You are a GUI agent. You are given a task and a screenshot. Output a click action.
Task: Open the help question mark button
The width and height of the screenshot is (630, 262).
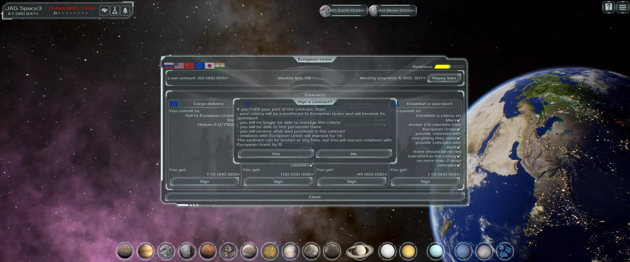(x=609, y=7)
